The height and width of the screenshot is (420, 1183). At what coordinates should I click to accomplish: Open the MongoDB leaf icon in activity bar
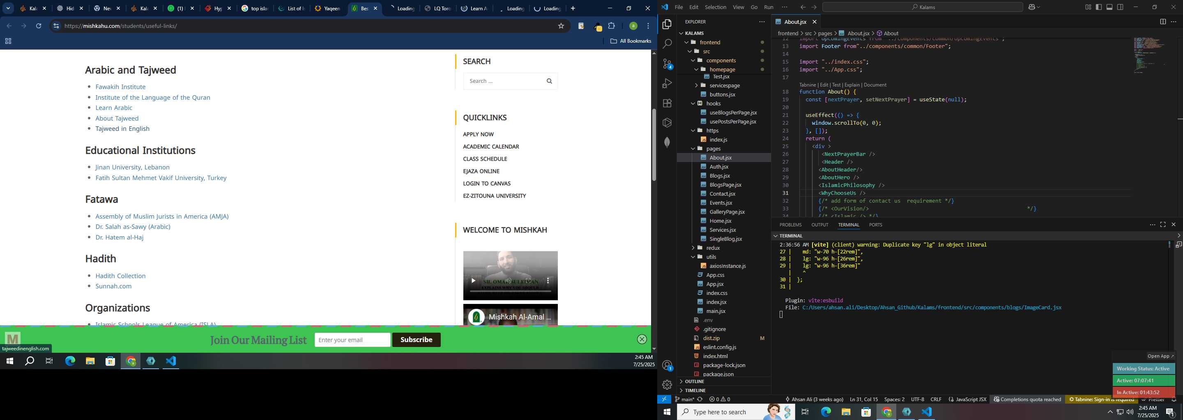tap(667, 142)
